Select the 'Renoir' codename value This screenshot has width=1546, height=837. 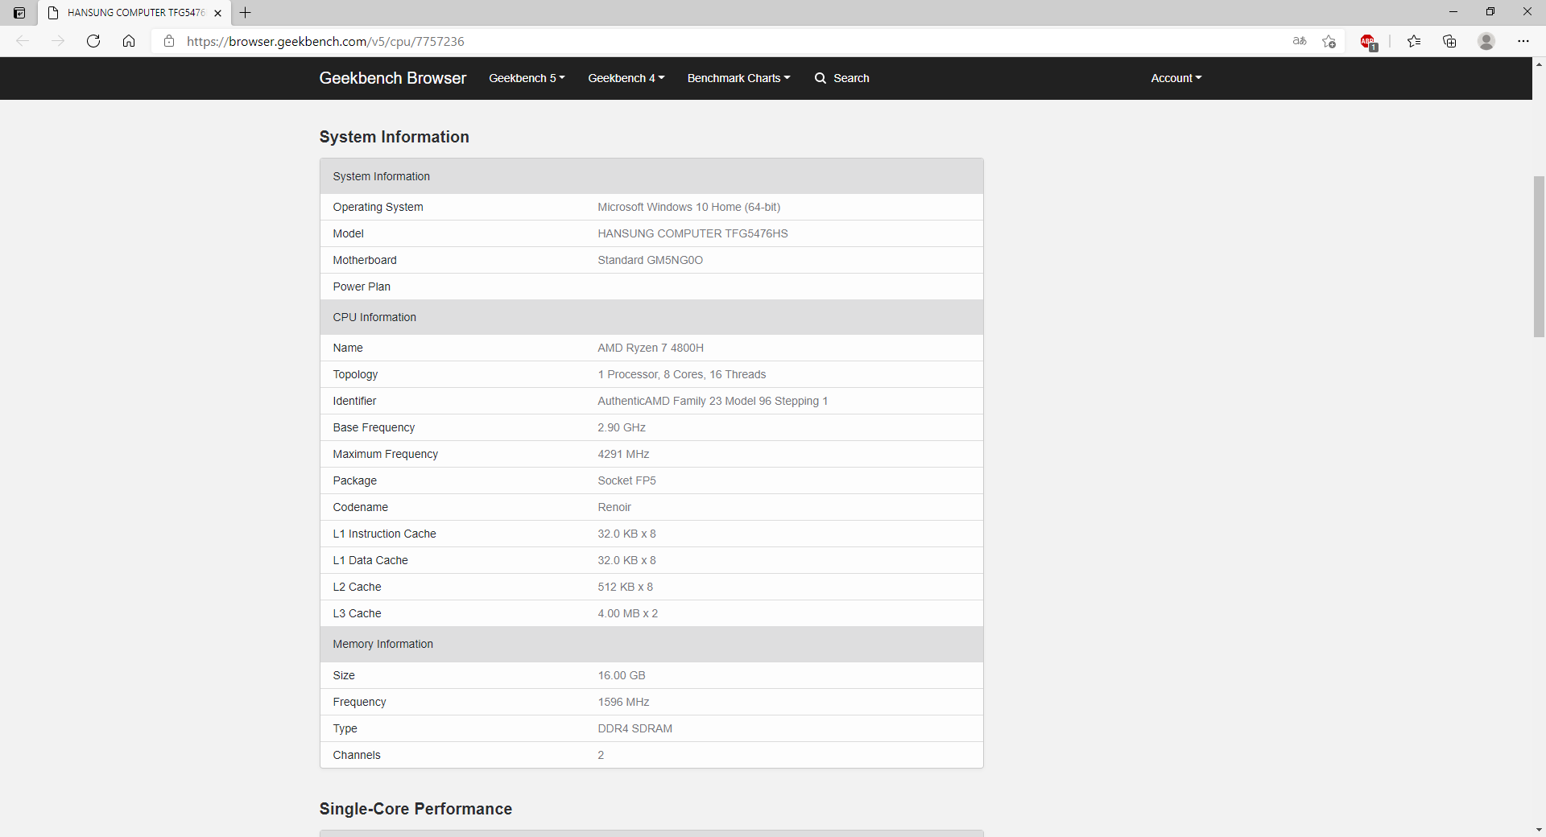pos(614,507)
